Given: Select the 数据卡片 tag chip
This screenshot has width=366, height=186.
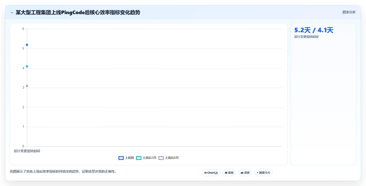Looking at the screenshot, I should point(263,173).
